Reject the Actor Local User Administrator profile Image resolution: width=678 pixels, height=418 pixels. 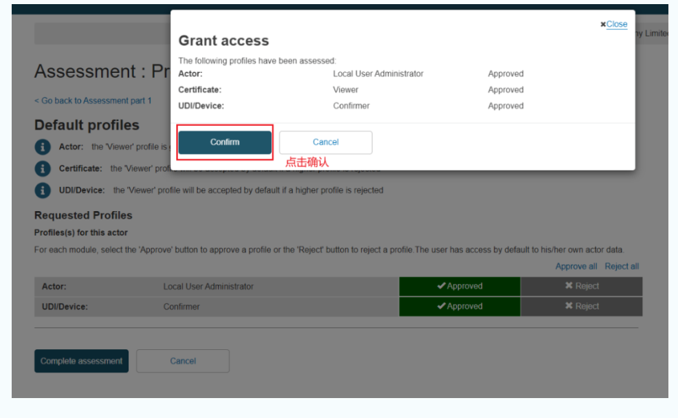click(x=581, y=287)
